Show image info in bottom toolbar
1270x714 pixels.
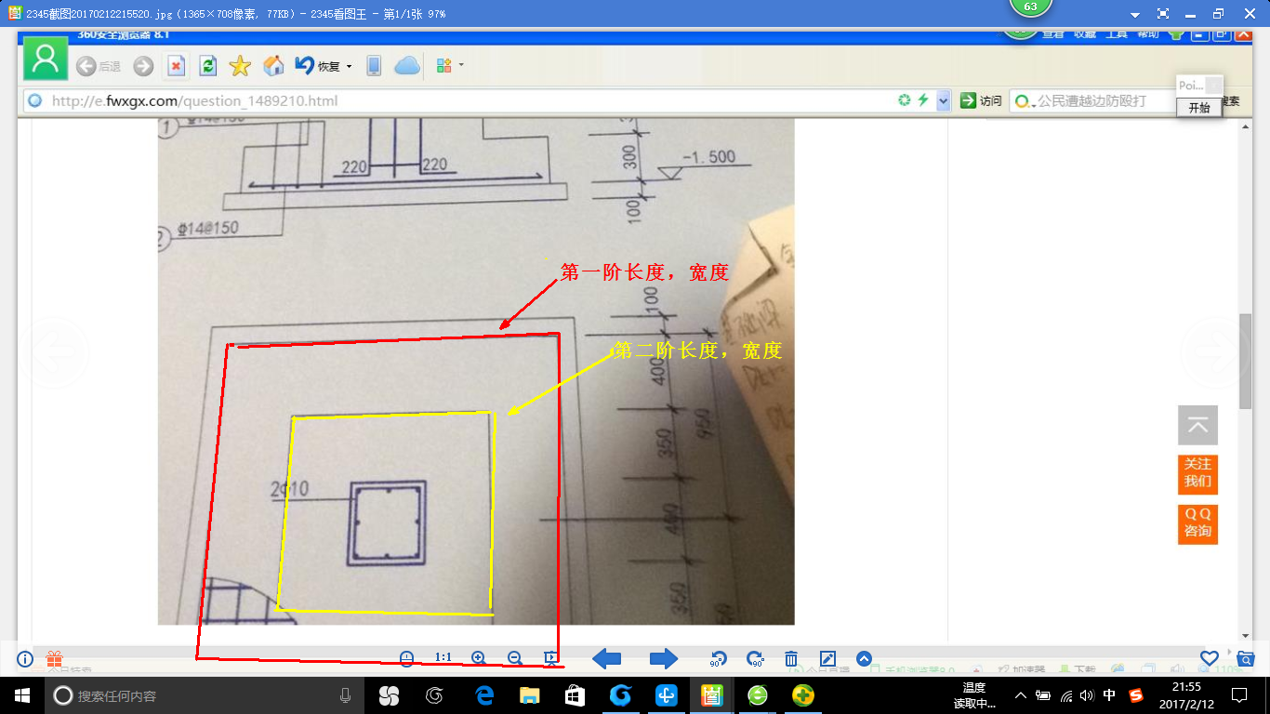(25, 659)
